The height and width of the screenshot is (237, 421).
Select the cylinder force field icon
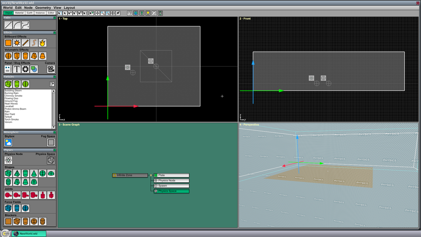[x=17, y=208]
